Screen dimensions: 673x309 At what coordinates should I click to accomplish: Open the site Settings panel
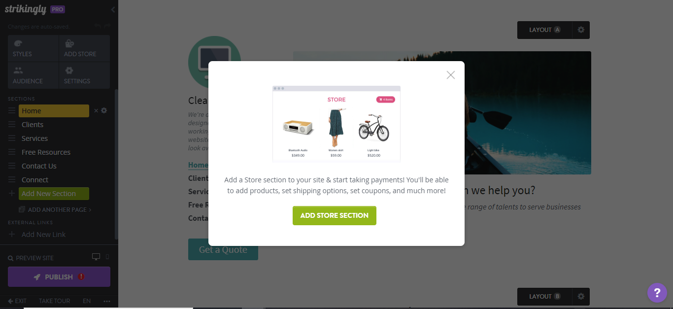(84, 75)
